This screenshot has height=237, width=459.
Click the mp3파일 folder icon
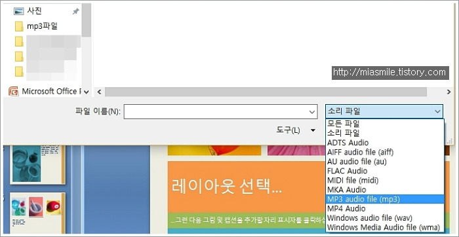point(19,27)
